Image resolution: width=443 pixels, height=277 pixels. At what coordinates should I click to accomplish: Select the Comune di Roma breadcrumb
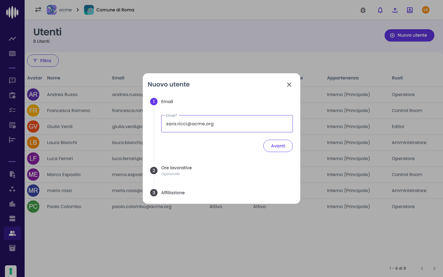pyautogui.click(x=109, y=10)
